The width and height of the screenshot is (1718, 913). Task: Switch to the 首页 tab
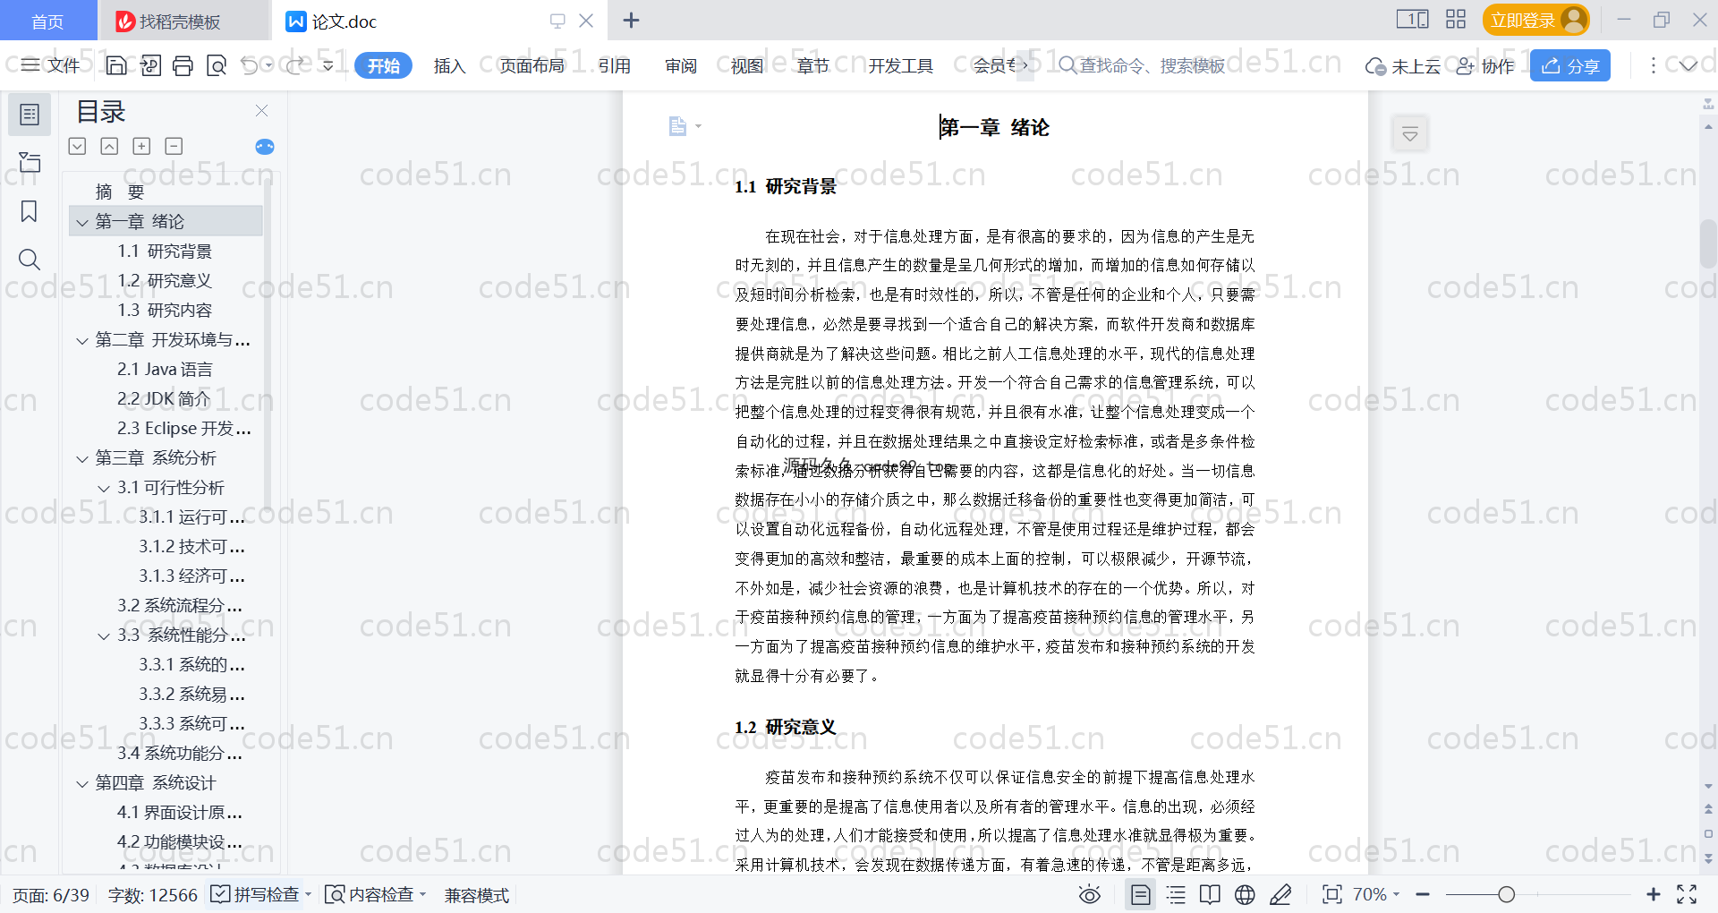click(x=47, y=21)
